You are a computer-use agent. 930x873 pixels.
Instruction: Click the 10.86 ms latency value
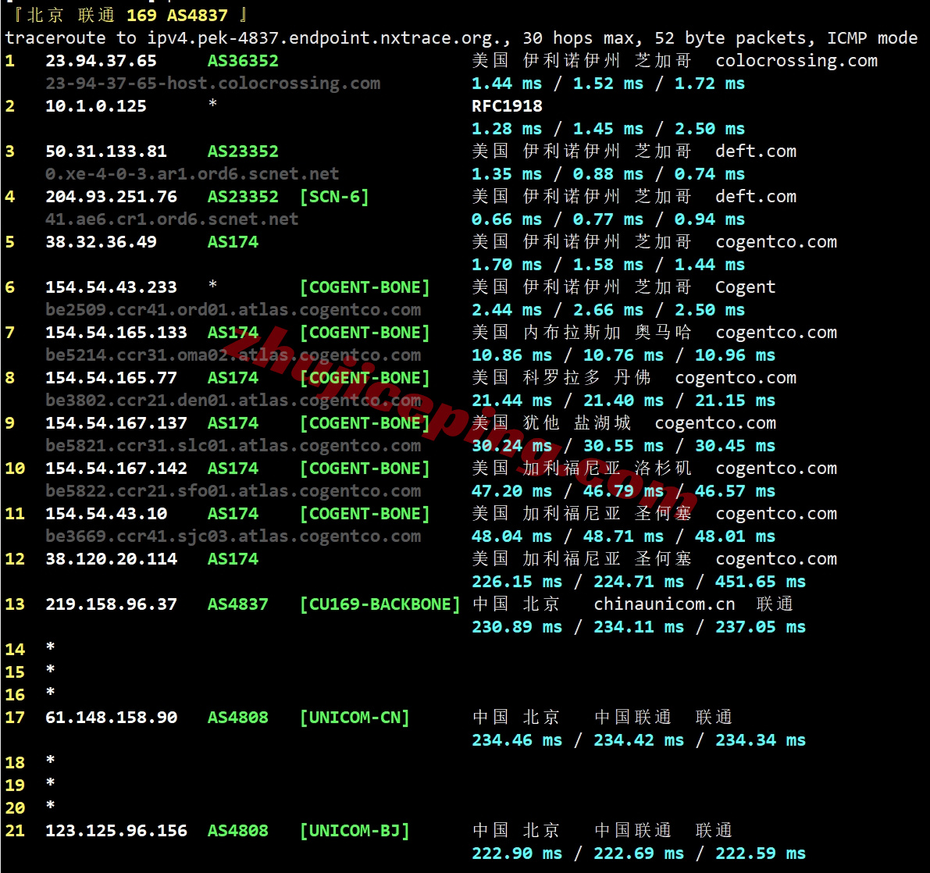coord(511,356)
